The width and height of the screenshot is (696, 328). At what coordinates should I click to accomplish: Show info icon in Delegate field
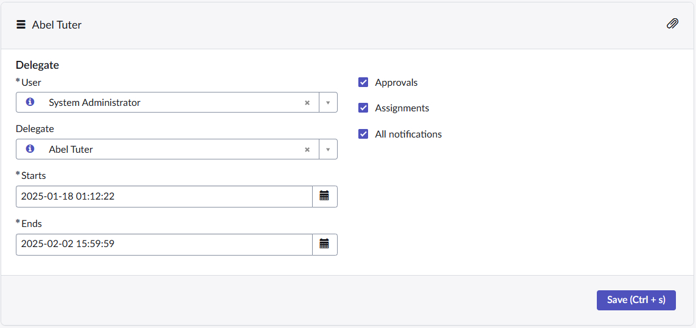[30, 149]
